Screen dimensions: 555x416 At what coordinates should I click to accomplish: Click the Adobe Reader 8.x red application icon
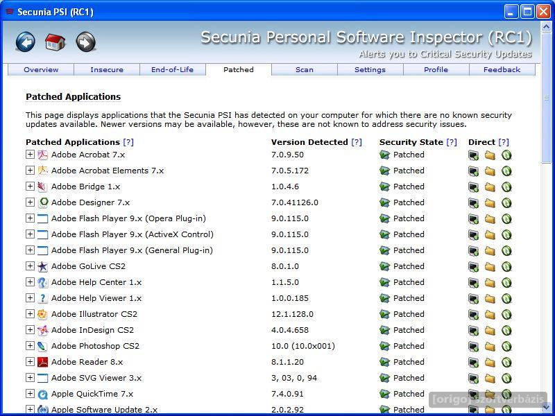[x=42, y=362]
